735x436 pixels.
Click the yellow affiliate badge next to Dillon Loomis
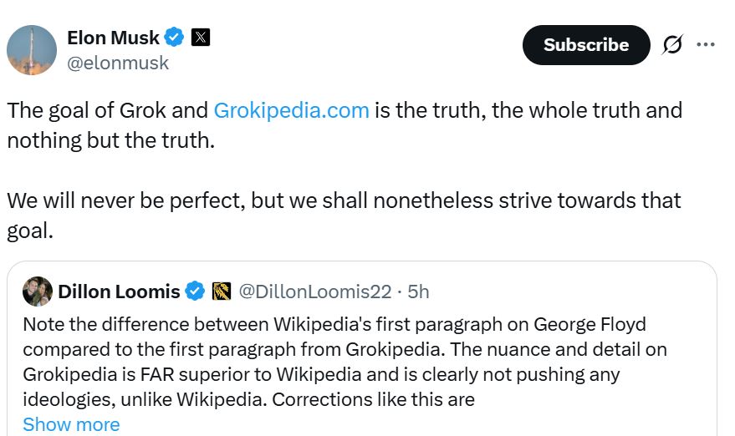[222, 292]
